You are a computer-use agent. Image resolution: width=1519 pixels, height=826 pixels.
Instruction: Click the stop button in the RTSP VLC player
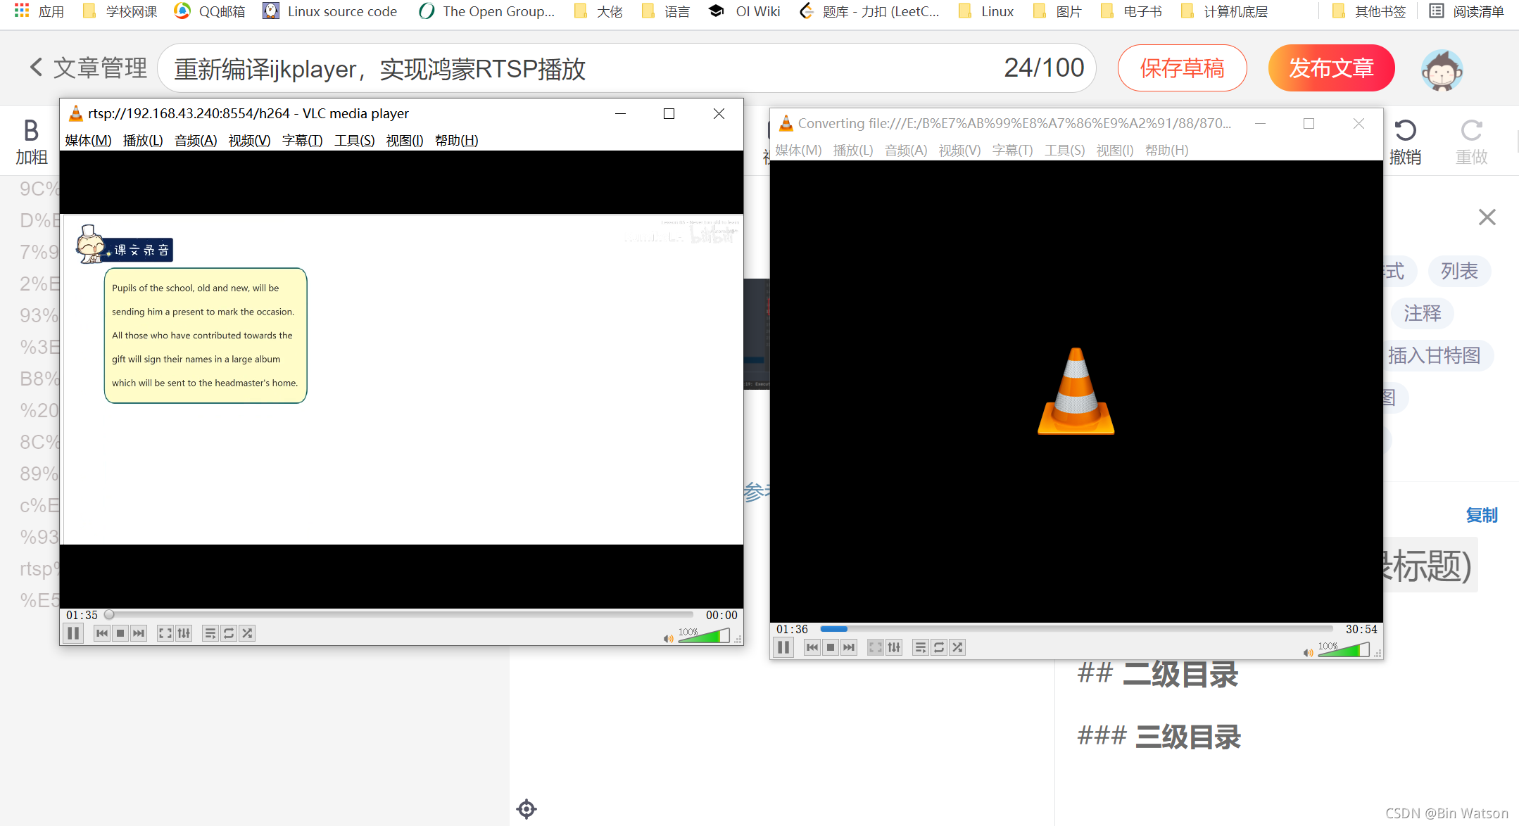tap(120, 633)
